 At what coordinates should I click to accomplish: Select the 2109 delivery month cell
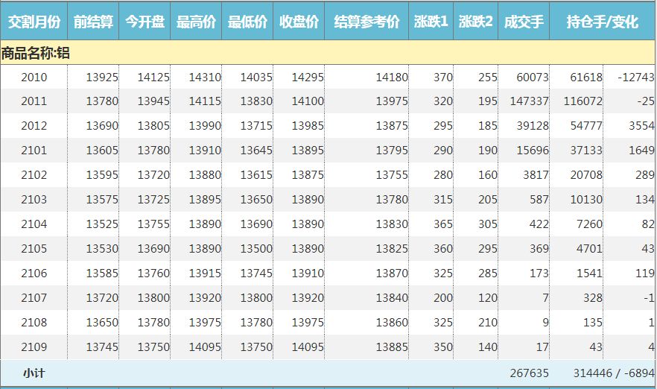pyautogui.click(x=34, y=347)
